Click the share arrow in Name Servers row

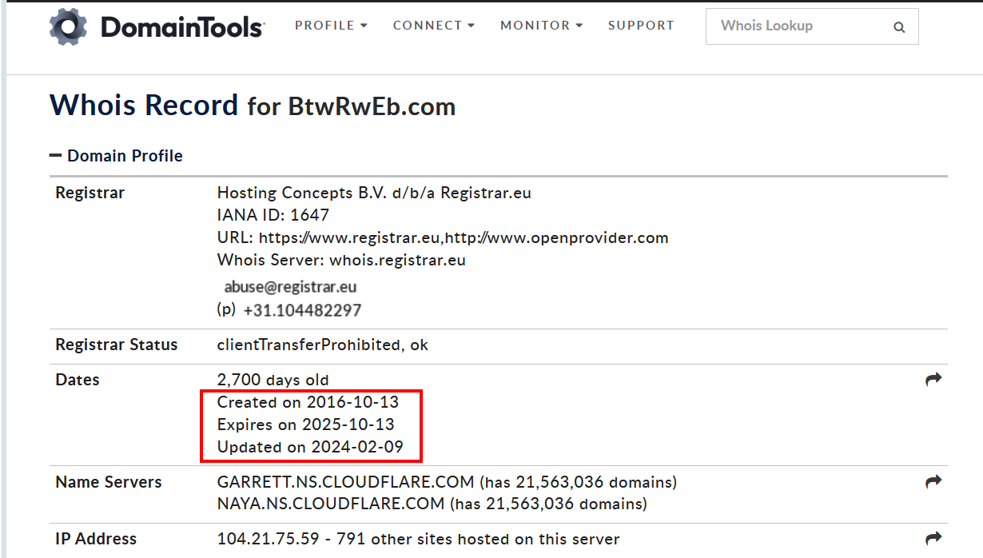pos(933,482)
